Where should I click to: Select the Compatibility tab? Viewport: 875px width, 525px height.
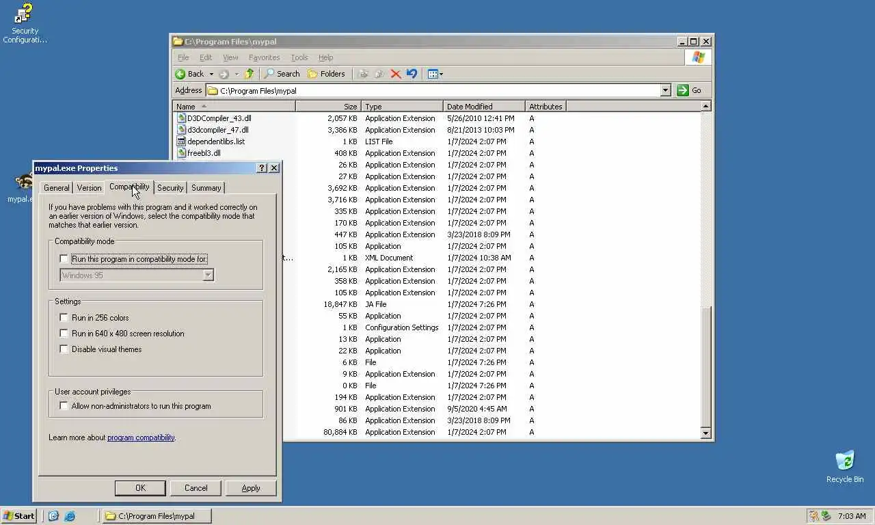[x=129, y=187]
